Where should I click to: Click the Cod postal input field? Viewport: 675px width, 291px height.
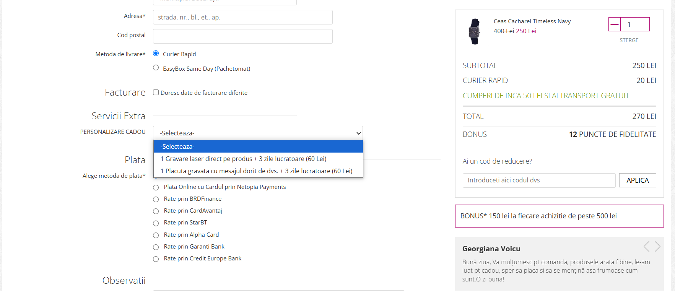242,36
